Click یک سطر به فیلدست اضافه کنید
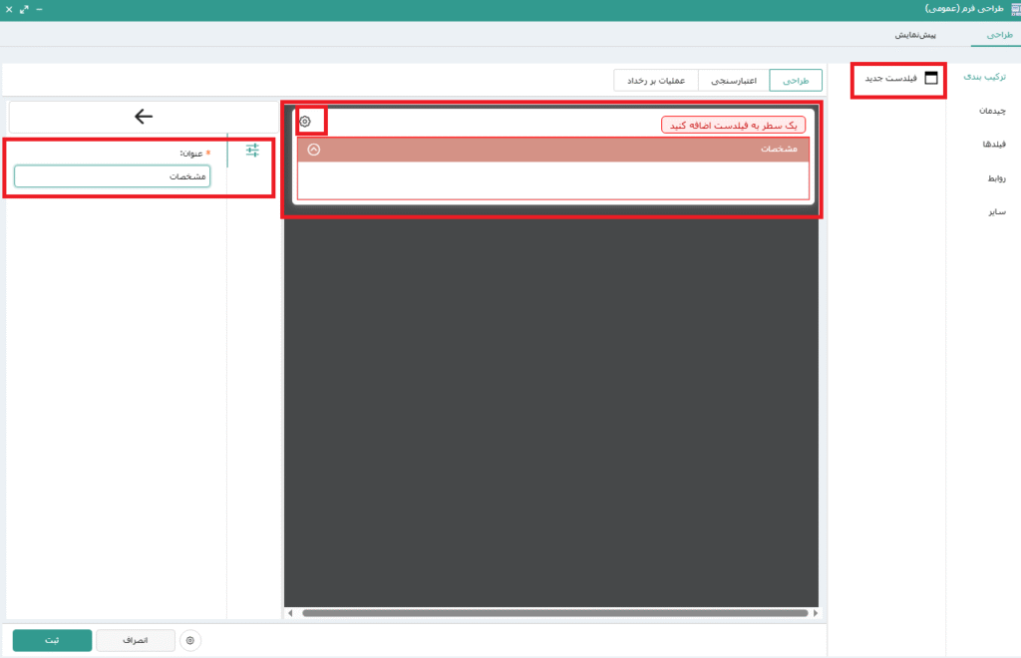This screenshot has height=658, width=1021. 733,125
